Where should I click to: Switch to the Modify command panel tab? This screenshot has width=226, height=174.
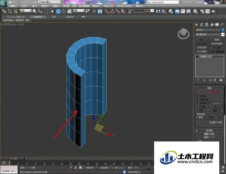click(x=202, y=24)
